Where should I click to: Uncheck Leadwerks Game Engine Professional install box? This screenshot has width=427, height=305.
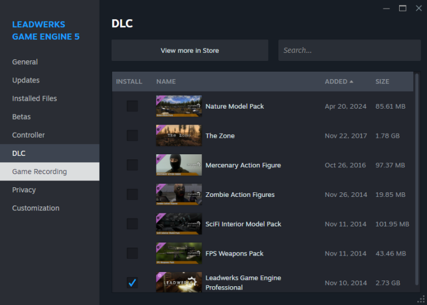pos(132,283)
